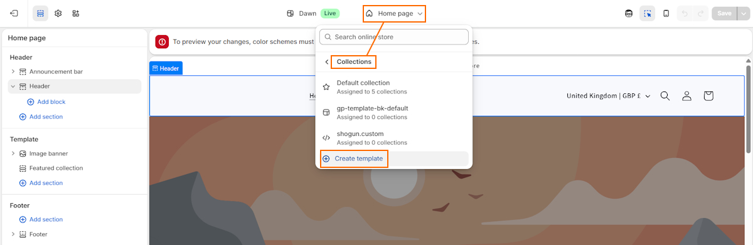The image size is (753, 245).
Task: Click the Featured collection section icon
Action: point(23,168)
